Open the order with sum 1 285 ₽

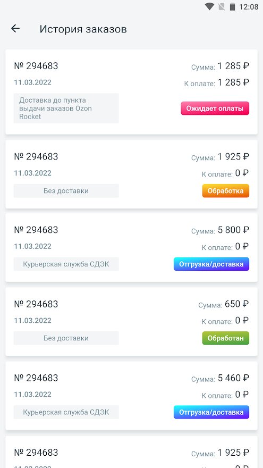pos(132,92)
